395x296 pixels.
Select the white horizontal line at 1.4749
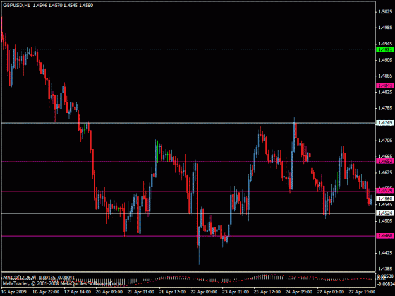point(188,123)
